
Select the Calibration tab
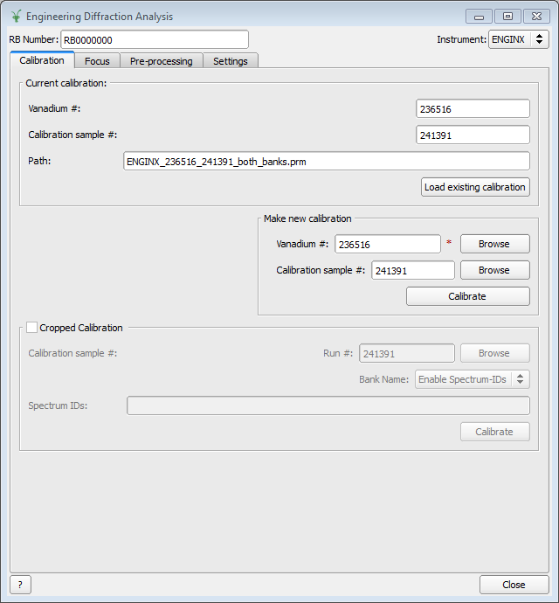coord(42,60)
